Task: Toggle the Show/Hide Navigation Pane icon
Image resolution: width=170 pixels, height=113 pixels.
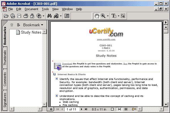Action: [67, 16]
